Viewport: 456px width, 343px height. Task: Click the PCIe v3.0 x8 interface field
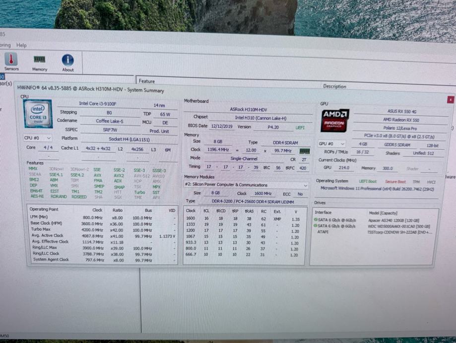tap(399, 136)
